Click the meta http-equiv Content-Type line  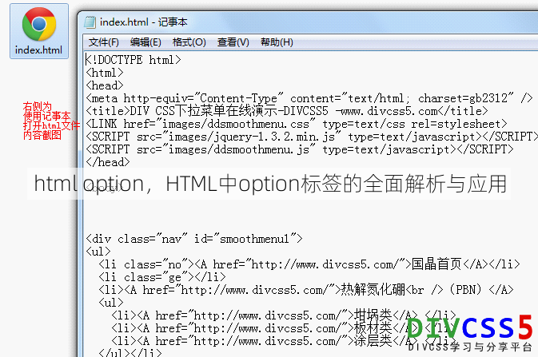pyautogui.click(x=309, y=98)
